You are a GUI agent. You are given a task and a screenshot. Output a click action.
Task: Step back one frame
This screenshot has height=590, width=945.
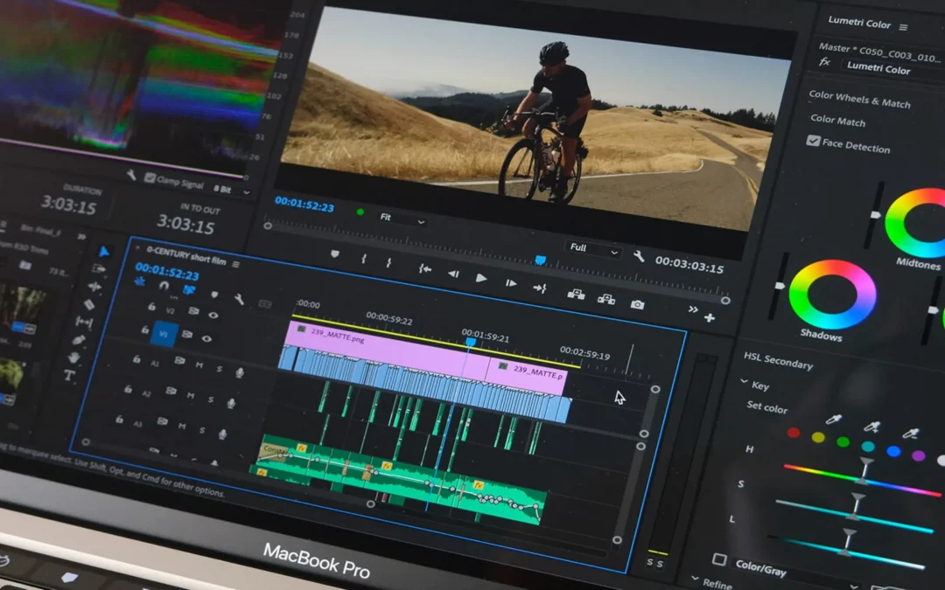(453, 274)
